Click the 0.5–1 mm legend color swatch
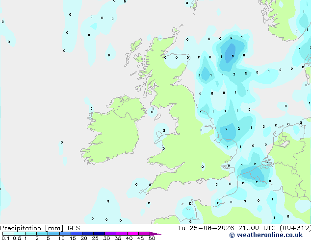The image size is (311, 240). [20, 234]
